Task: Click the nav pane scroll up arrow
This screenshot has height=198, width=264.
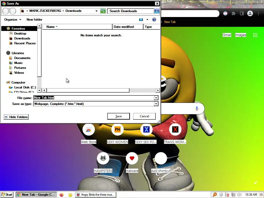Action: tap(39, 26)
